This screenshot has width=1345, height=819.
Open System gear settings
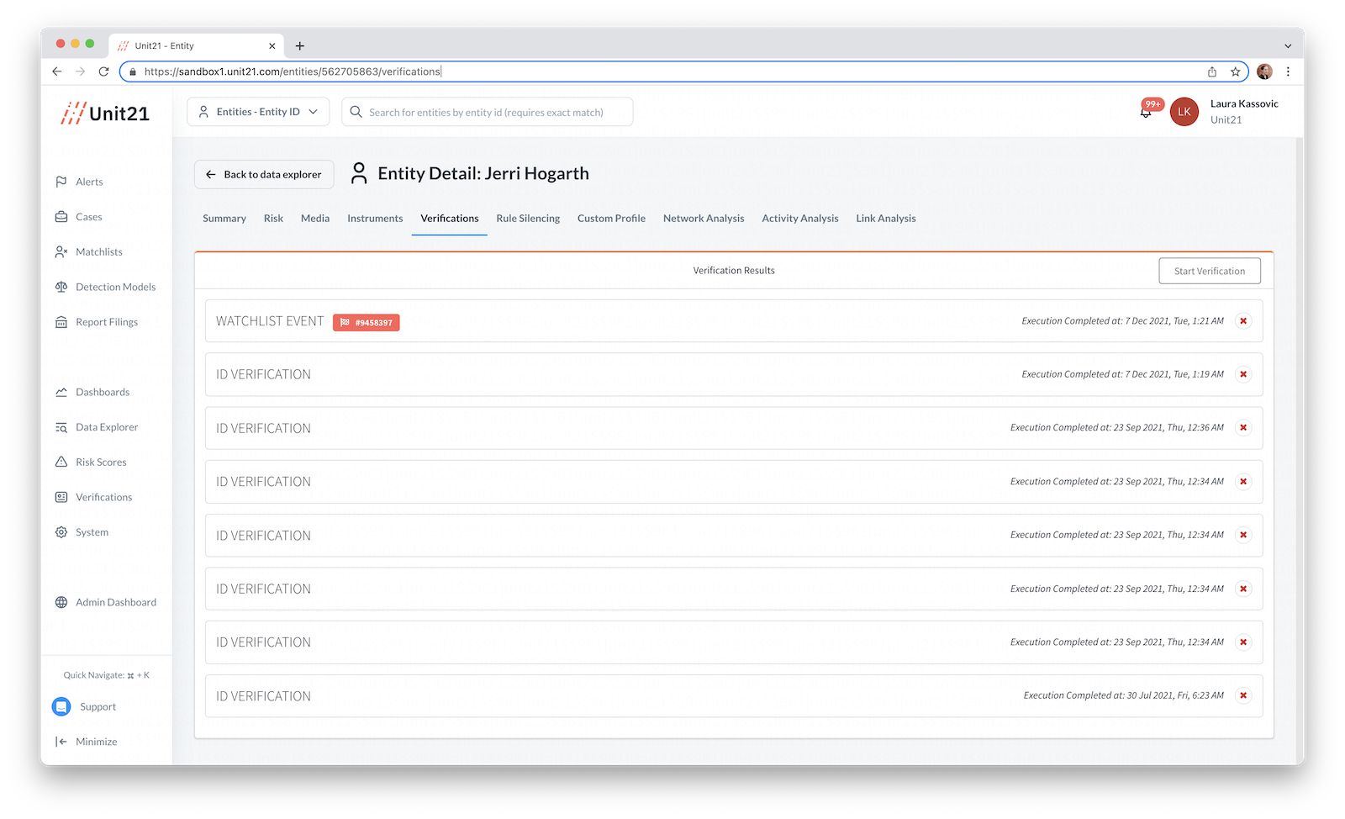(x=61, y=532)
